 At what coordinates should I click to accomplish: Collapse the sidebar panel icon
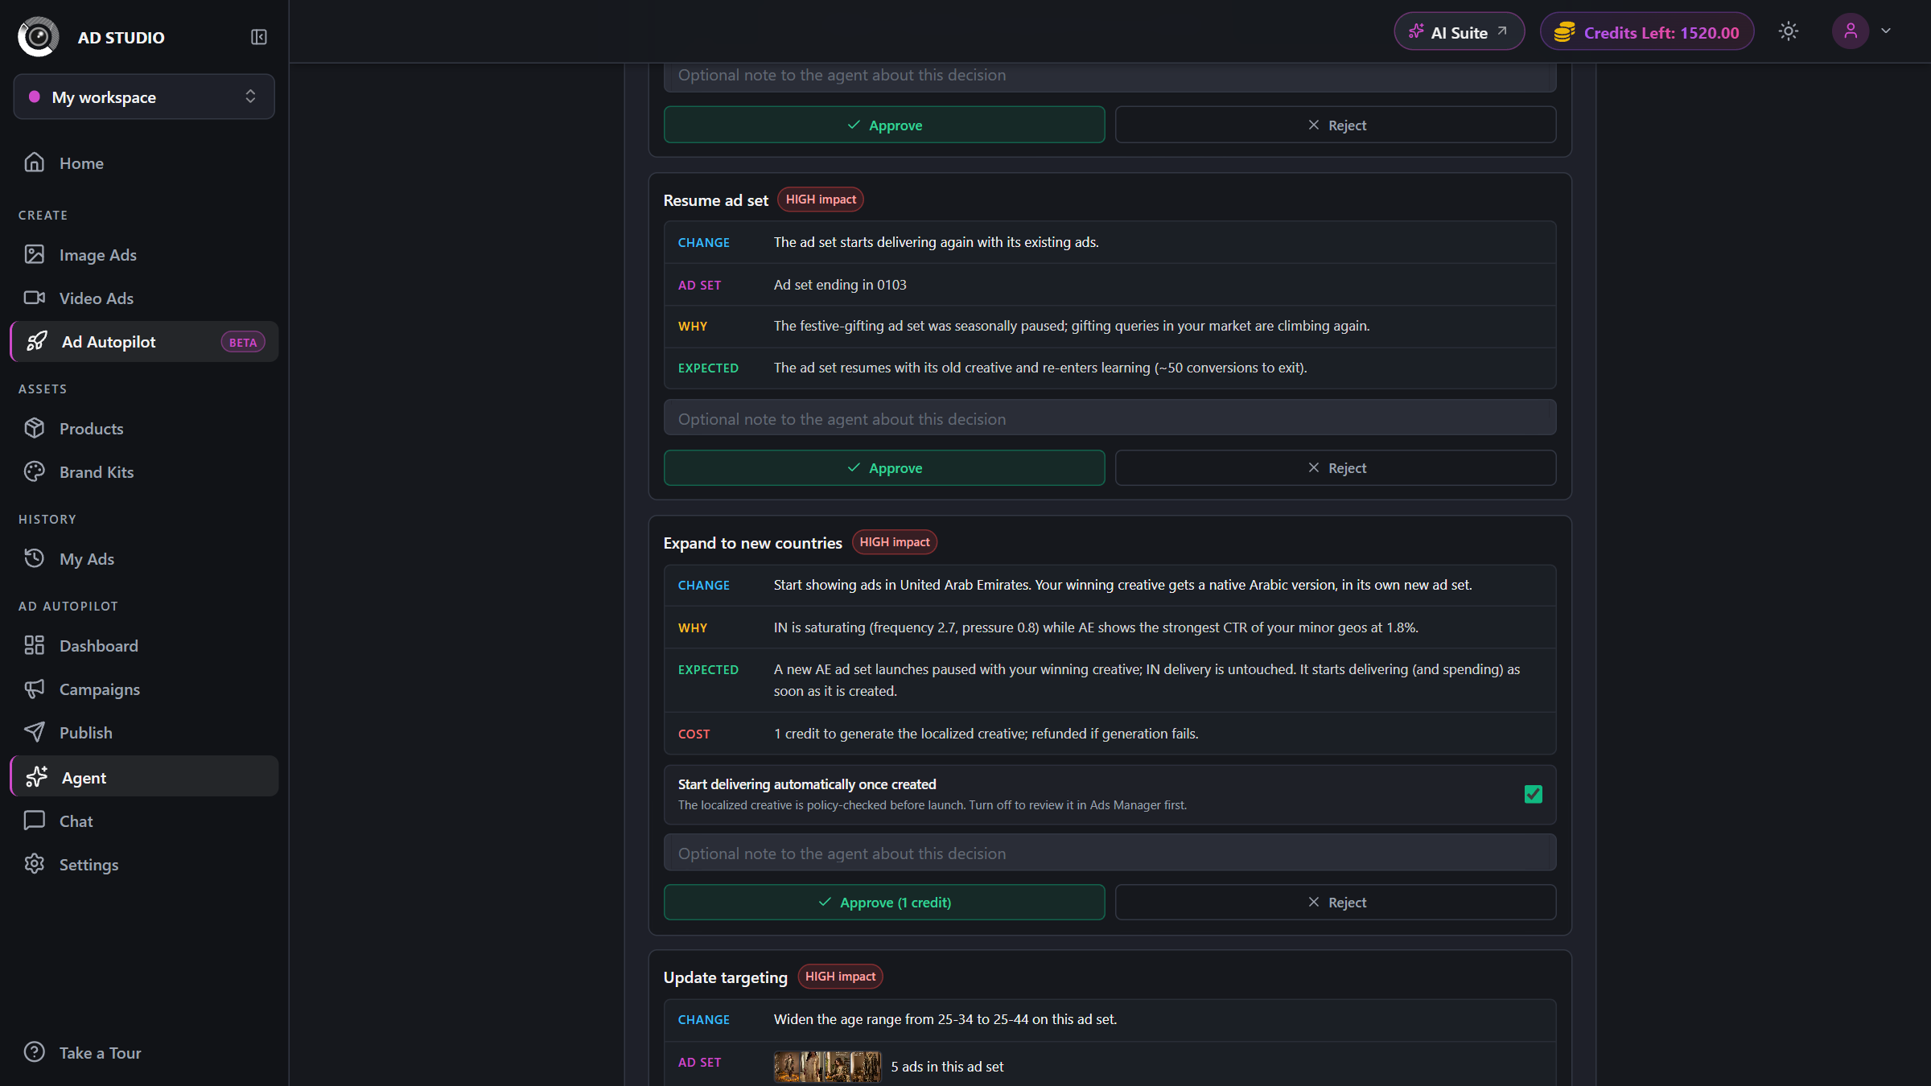258,37
